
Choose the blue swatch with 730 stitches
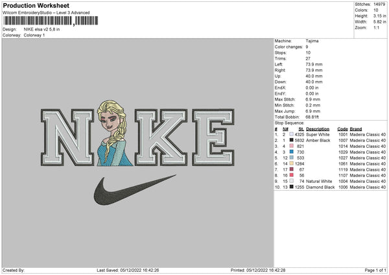click(291, 152)
